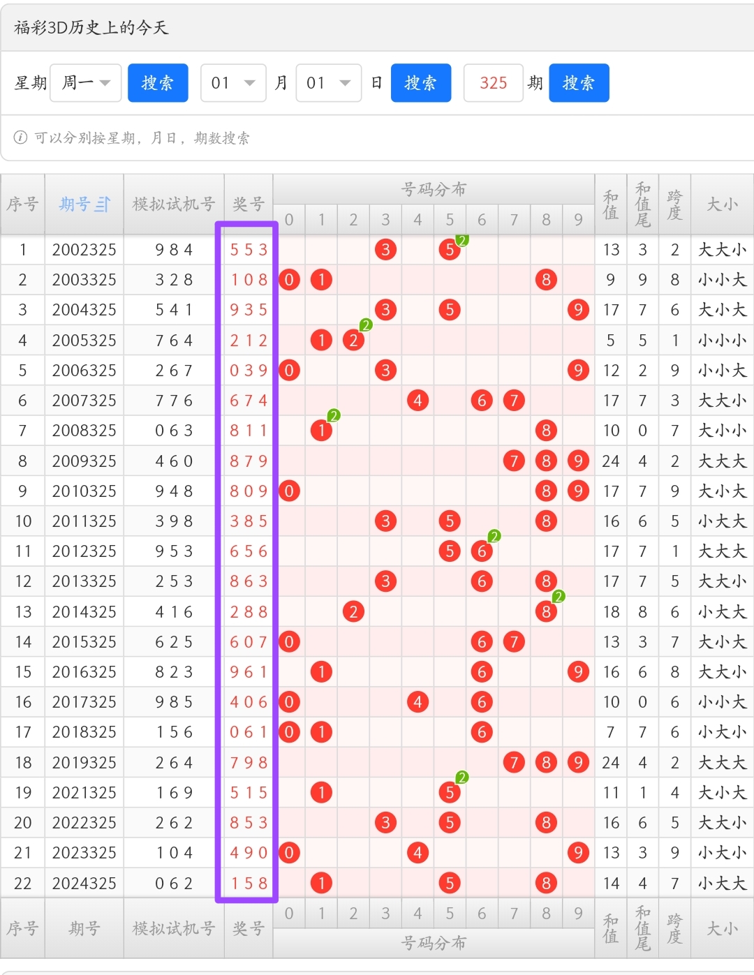Open the day dropdown before 日
Viewport: 754px width, 975px height.
[328, 83]
